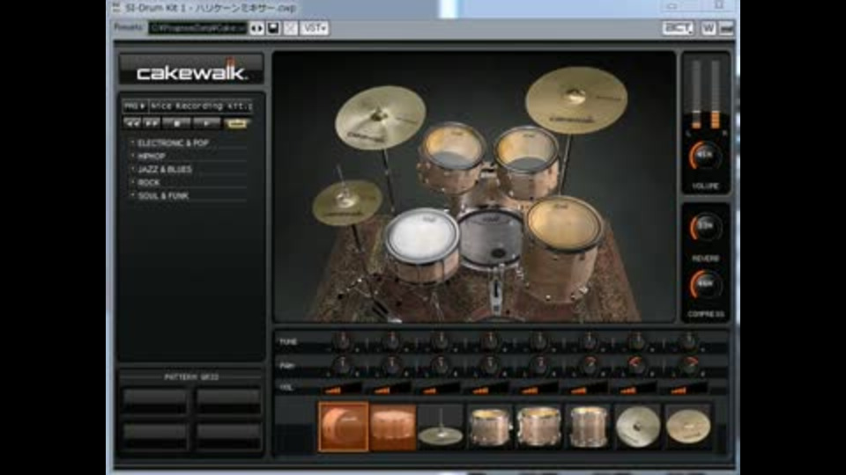Click the PAN knob above snare pad
The image size is (846, 475).
pyautogui.click(x=391, y=365)
